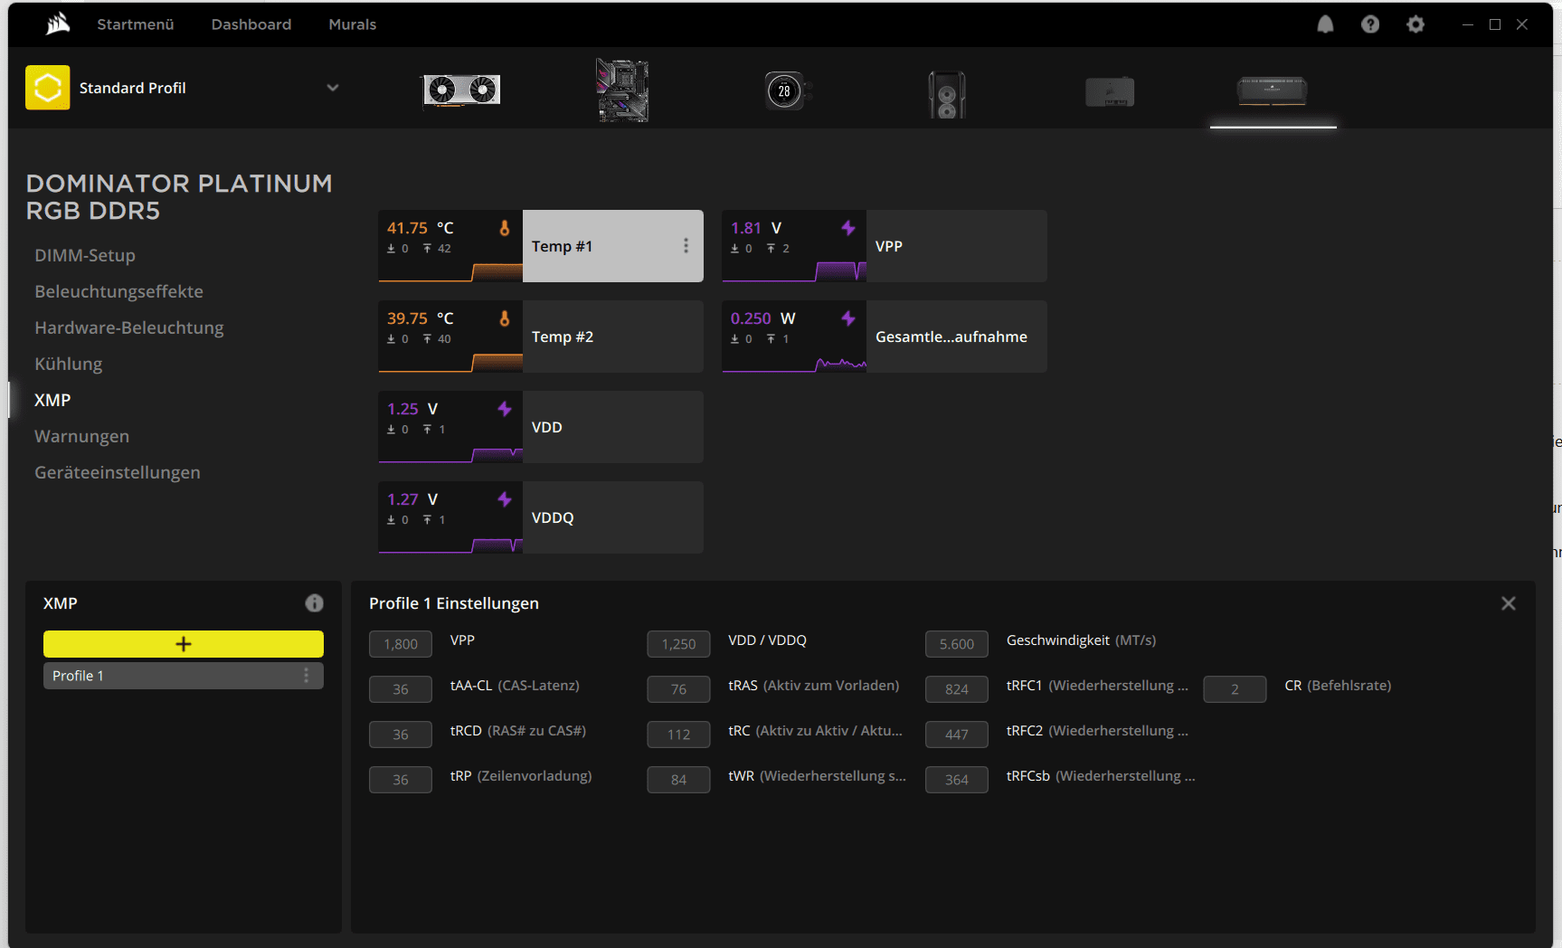This screenshot has height=948, width=1562.
Task: Go to DIMM-Setup section
Action: 85,256
